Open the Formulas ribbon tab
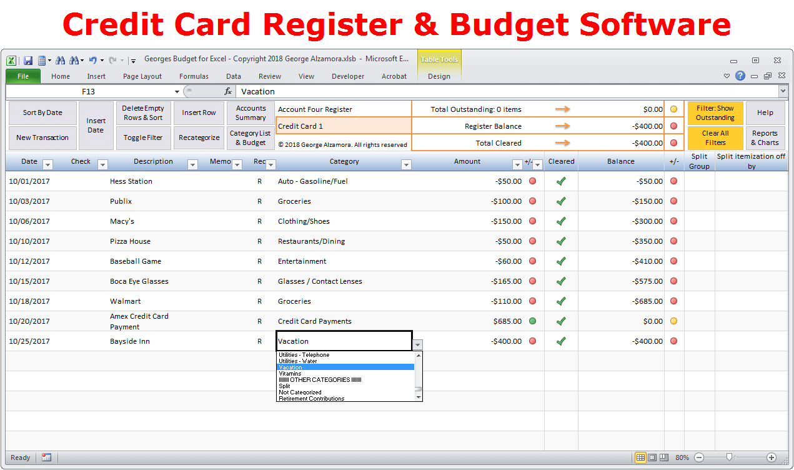 194,76
